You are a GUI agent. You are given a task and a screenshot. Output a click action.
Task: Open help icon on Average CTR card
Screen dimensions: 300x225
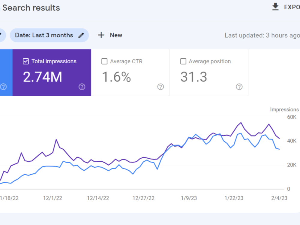point(160,87)
